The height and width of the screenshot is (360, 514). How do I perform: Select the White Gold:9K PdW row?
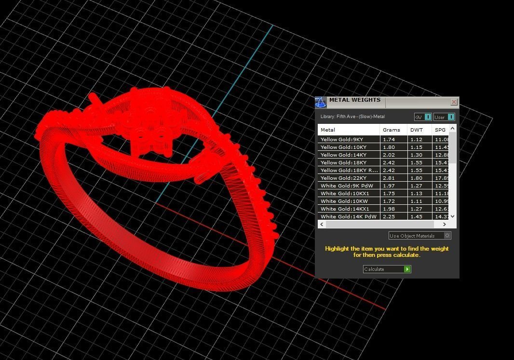tap(383, 186)
